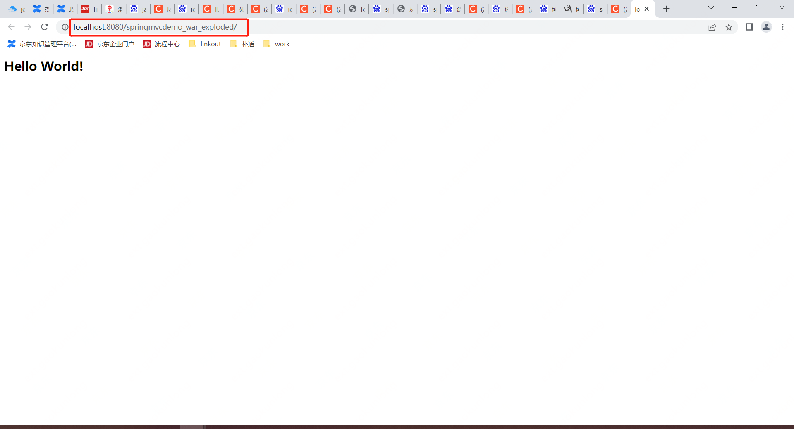Go back to the previous page
Viewport: 794px width, 429px height.
(11, 27)
